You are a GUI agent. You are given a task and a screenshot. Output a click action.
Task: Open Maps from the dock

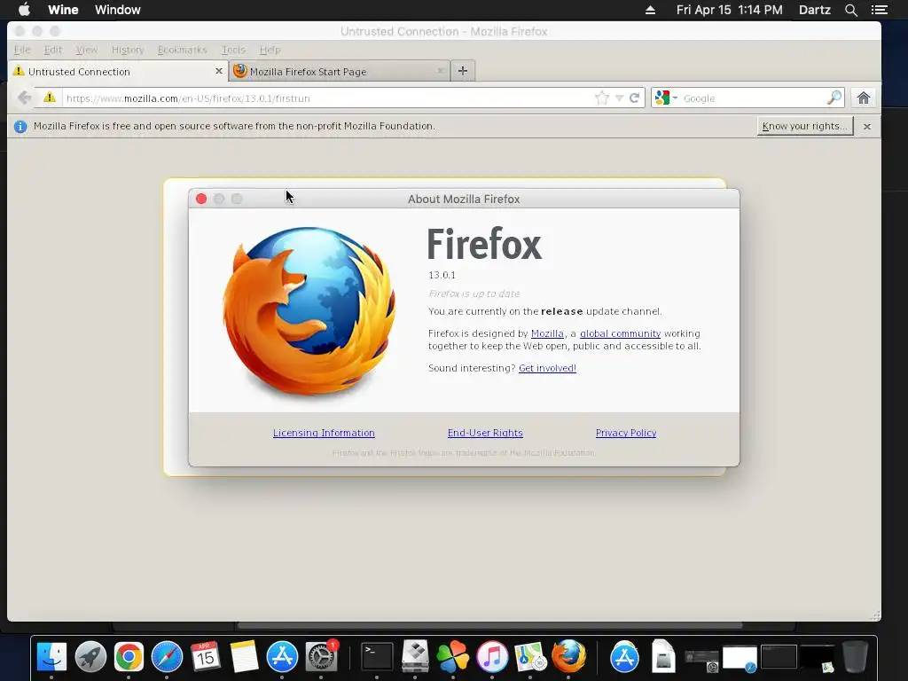coord(530,657)
